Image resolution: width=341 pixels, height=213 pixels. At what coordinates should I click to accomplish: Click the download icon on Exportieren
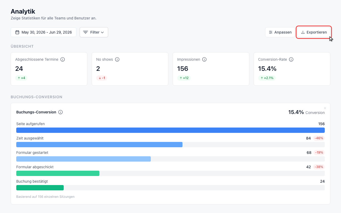303,32
